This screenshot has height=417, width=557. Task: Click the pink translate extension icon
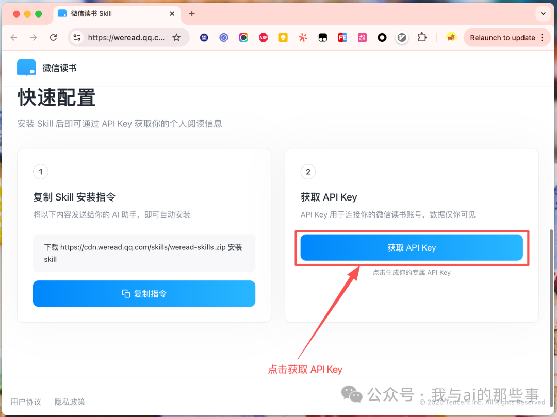click(x=363, y=37)
